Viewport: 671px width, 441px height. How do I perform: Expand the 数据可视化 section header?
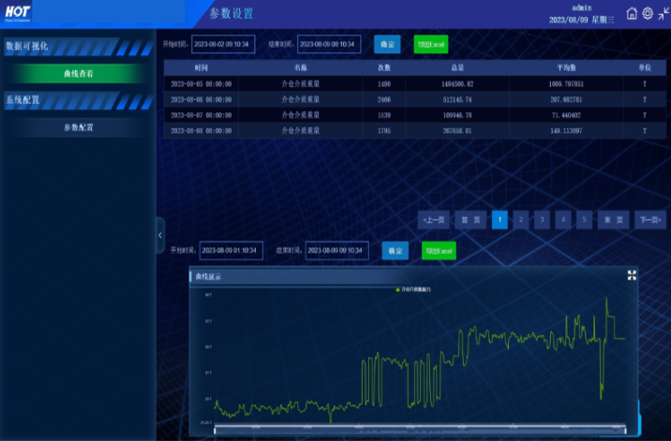click(79, 47)
